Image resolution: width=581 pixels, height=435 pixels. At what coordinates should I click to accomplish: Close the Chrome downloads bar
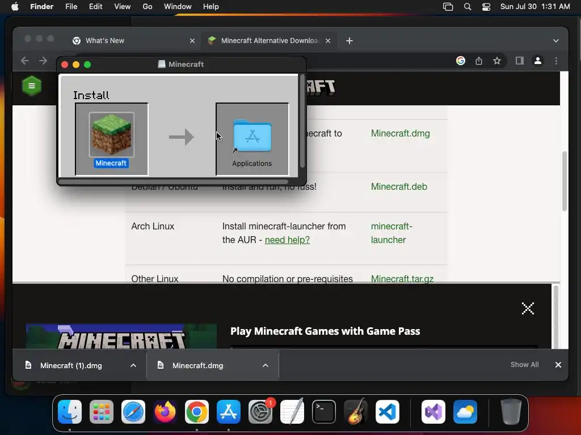pos(558,365)
